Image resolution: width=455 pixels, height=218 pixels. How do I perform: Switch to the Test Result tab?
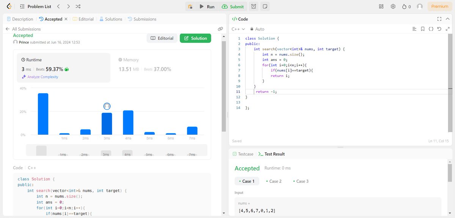coord(271,154)
